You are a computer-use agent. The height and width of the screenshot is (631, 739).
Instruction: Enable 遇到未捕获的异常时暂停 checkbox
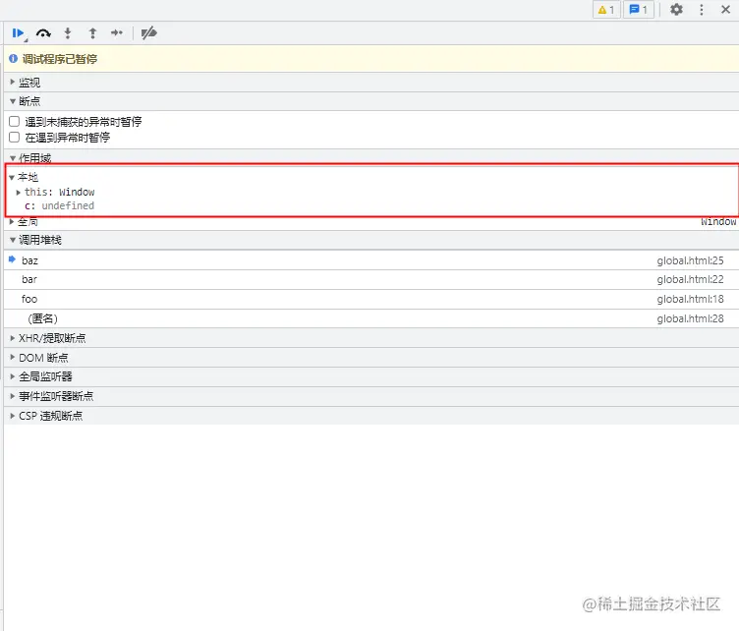pyautogui.click(x=15, y=122)
